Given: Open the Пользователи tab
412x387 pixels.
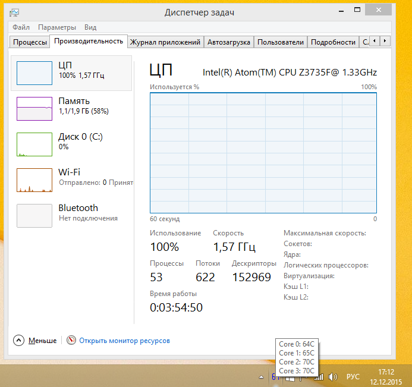Looking at the screenshot, I should pyautogui.click(x=281, y=42).
